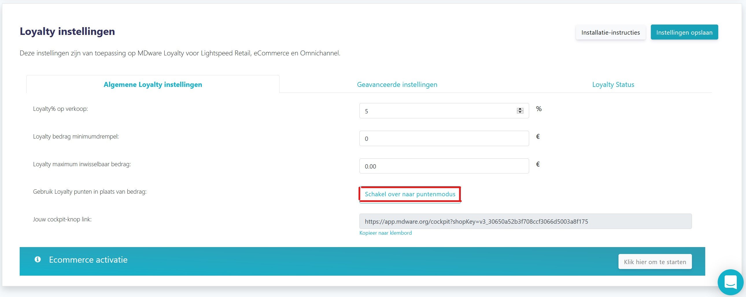Select Algemene Loyalty instellingen tab
This screenshot has width=746, height=297.
click(x=153, y=85)
